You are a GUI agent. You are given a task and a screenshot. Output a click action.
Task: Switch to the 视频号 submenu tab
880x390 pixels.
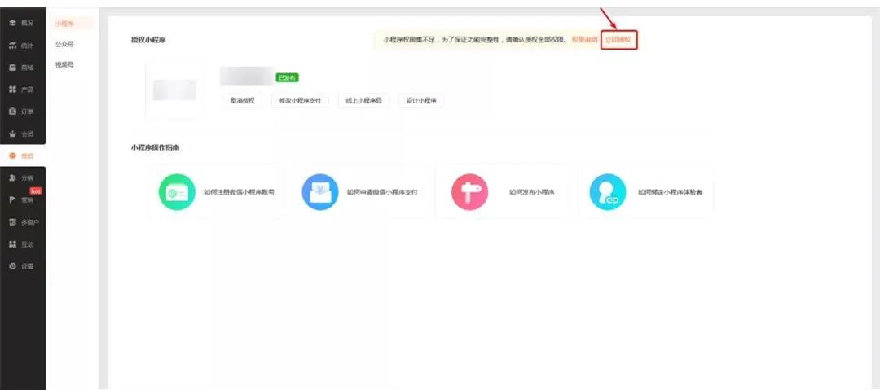pyautogui.click(x=64, y=65)
